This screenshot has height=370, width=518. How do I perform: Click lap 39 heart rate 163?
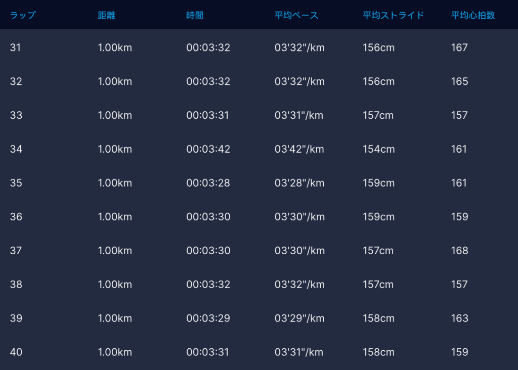point(459,318)
